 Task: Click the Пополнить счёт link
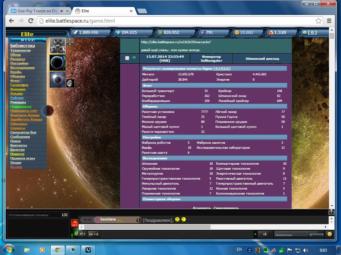[x=24, y=111]
